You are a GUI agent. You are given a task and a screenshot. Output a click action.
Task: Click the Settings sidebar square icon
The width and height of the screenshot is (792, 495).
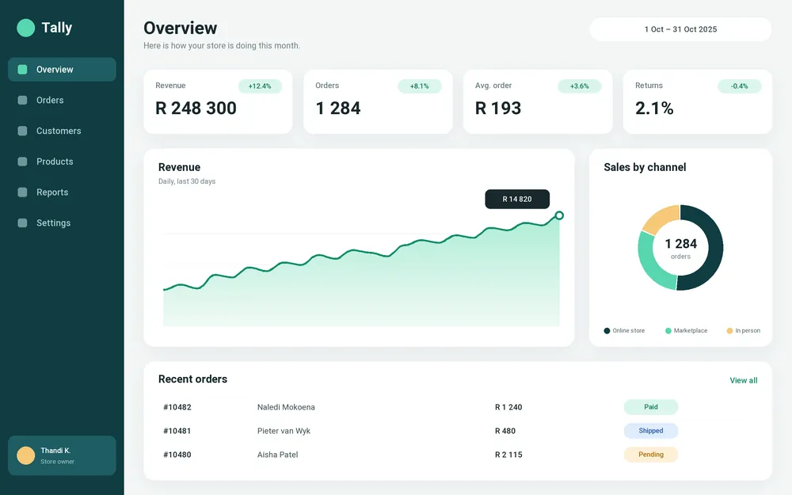(x=22, y=223)
